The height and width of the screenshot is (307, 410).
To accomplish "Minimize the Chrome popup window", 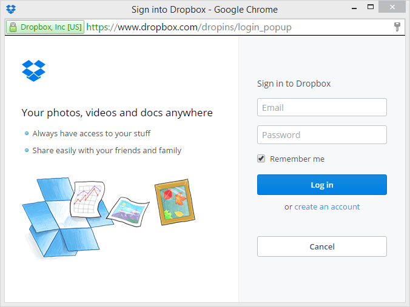I will coord(354,8).
